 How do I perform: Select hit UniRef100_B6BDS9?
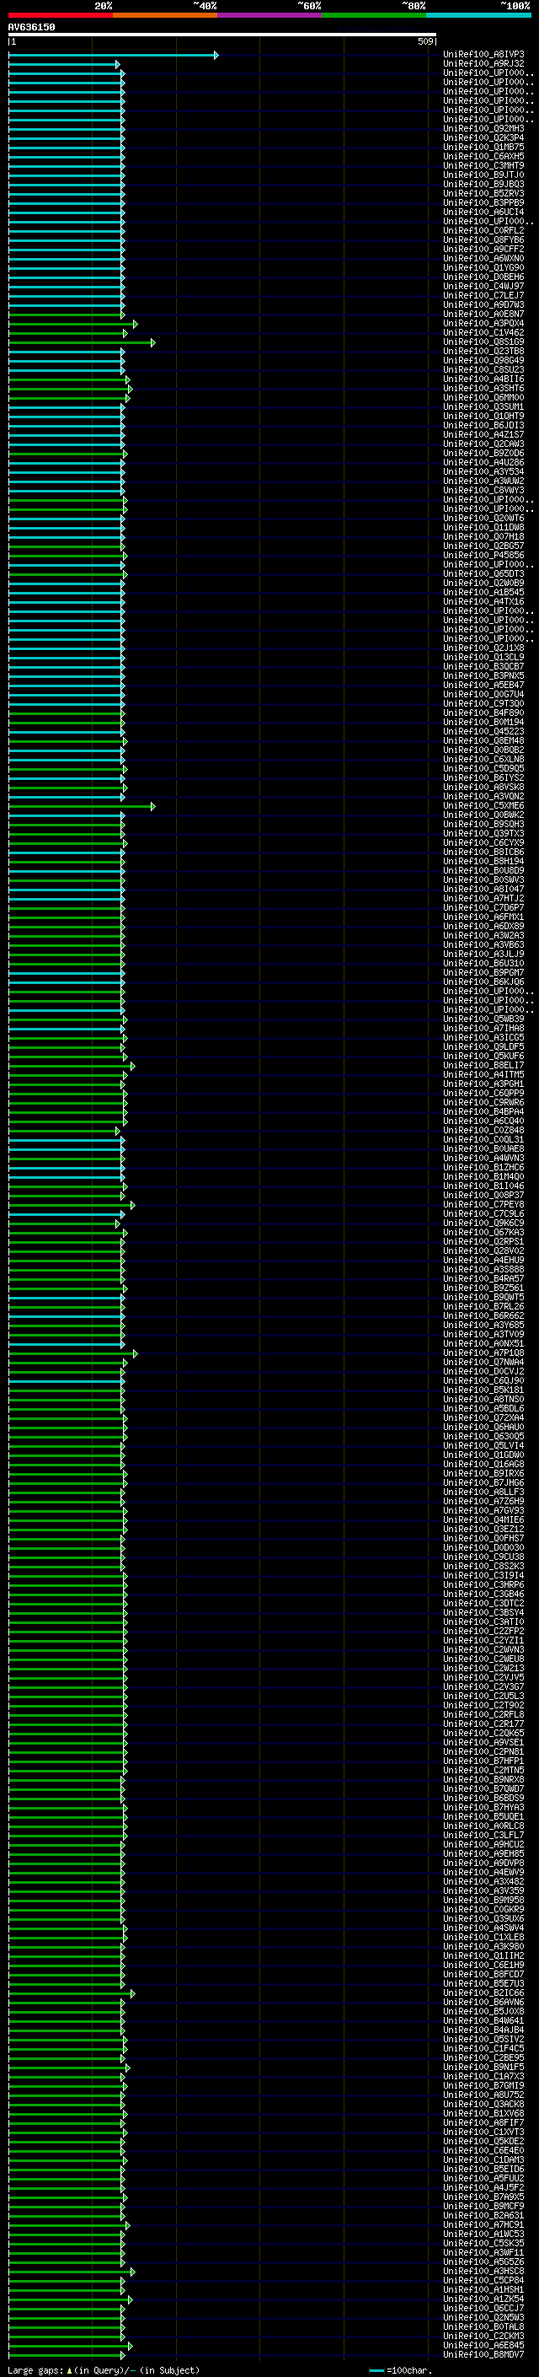tap(483, 1798)
